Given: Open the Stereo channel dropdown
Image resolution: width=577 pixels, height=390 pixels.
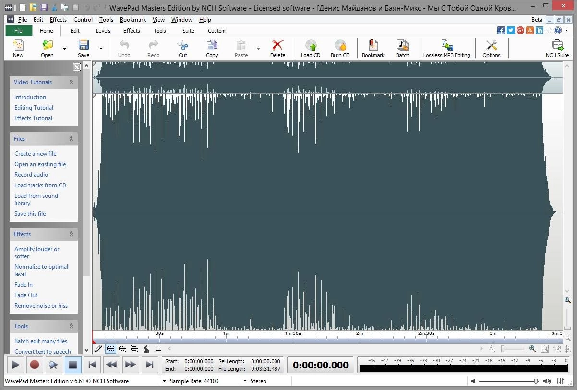Looking at the screenshot, I should click(x=245, y=381).
